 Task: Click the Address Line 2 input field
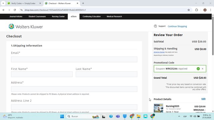pyautogui.click(x=74, y=107)
